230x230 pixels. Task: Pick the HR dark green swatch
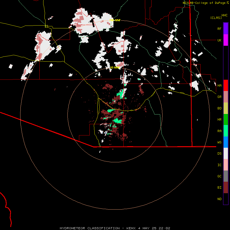[226, 120]
